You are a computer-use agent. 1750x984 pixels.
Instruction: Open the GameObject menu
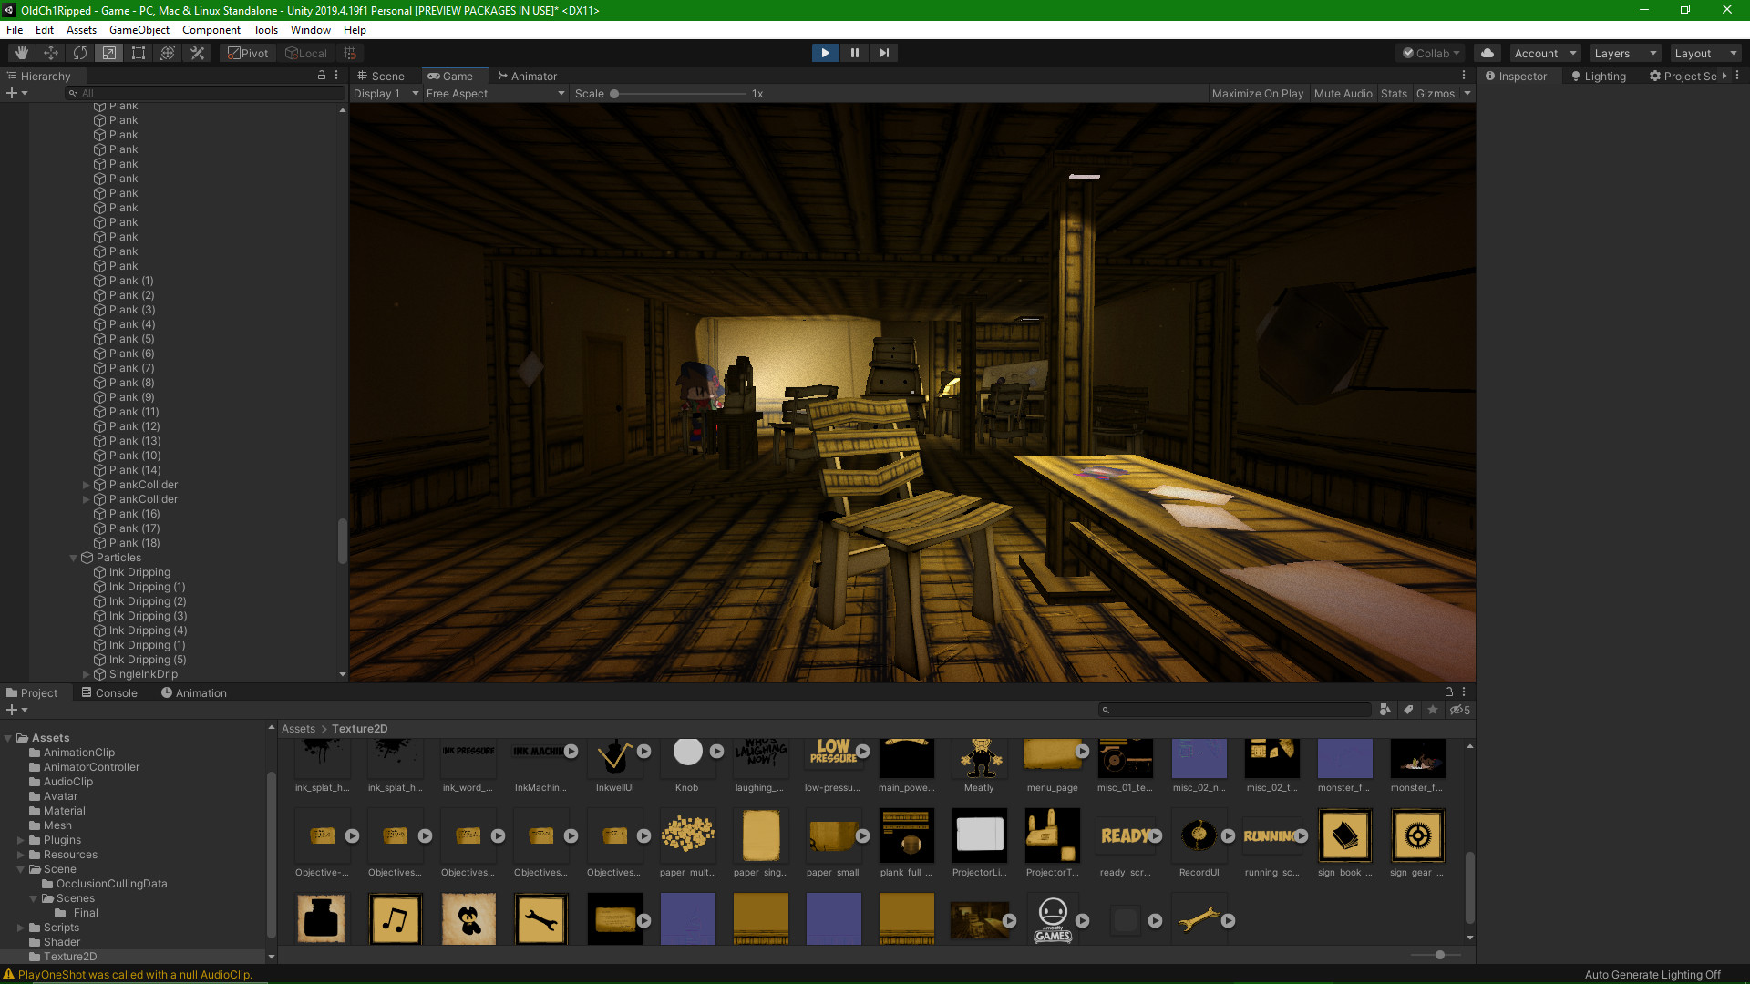tap(139, 29)
